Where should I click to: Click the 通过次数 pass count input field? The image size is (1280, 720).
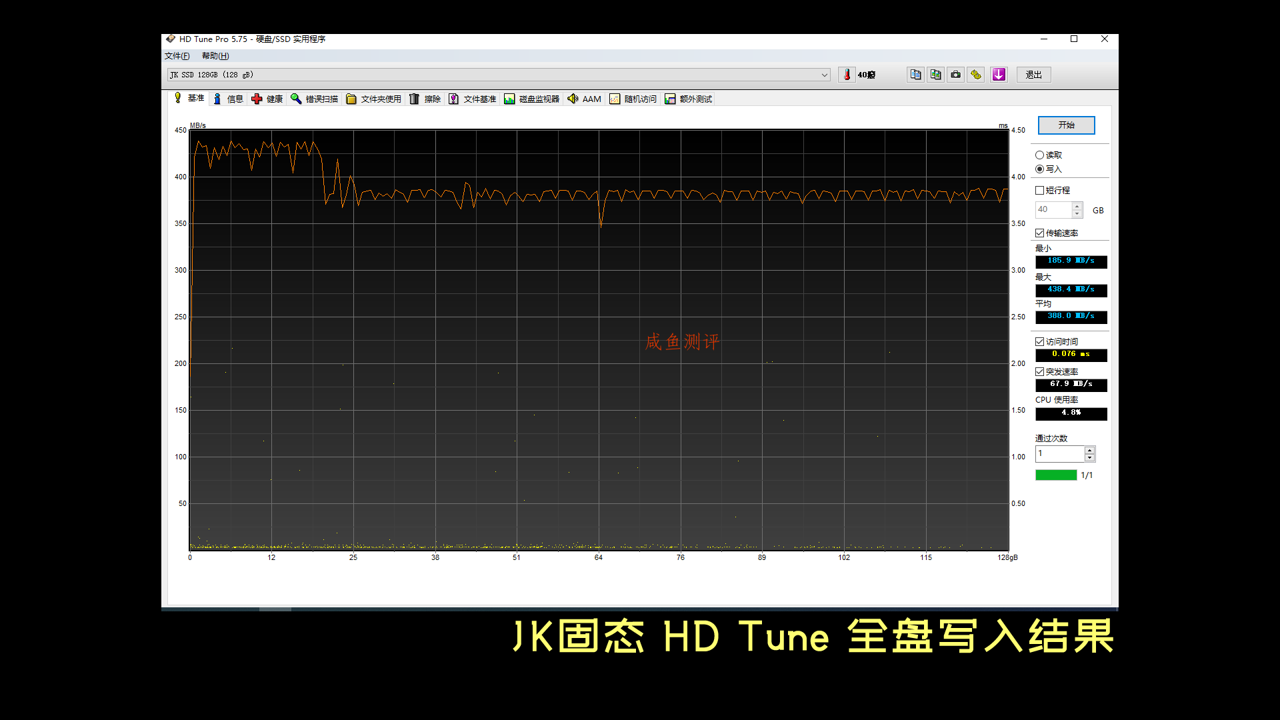coord(1059,454)
